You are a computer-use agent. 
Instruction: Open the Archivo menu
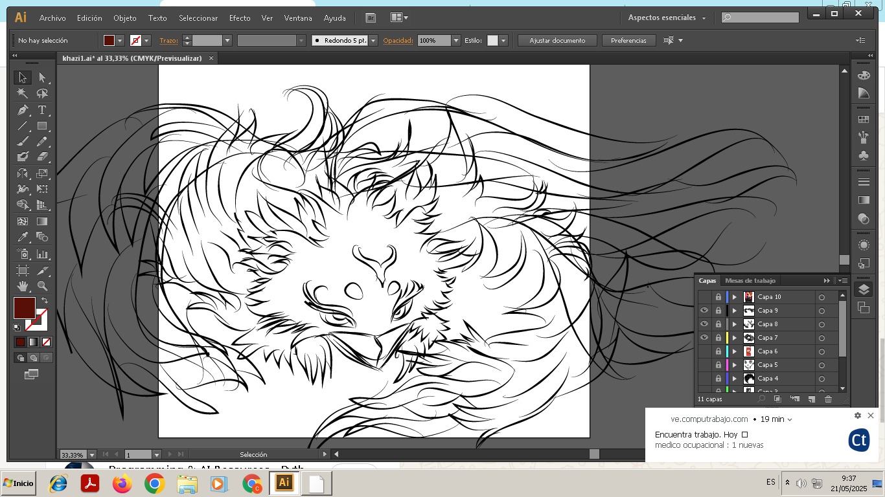(x=52, y=18)
